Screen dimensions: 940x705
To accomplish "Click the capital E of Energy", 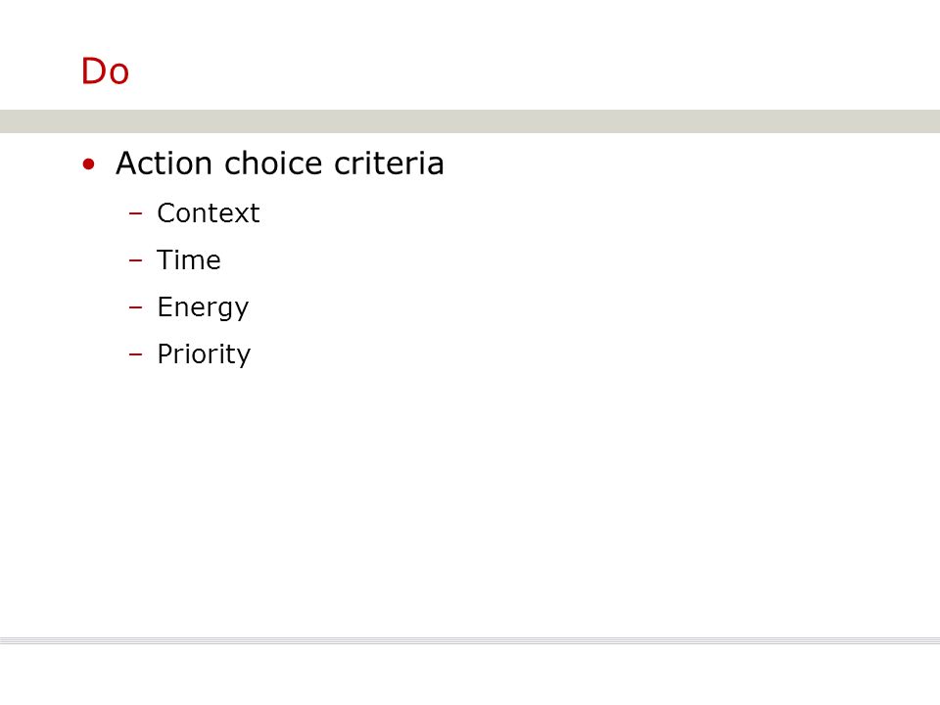I will 164,306.
